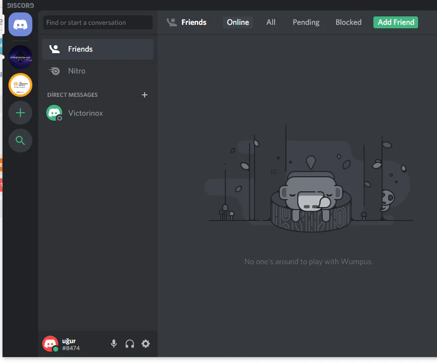The image size is (437, 364).
Task: Click your uğur avatar thumbnail
Action: pyautogui.click(x=50, y=344)
